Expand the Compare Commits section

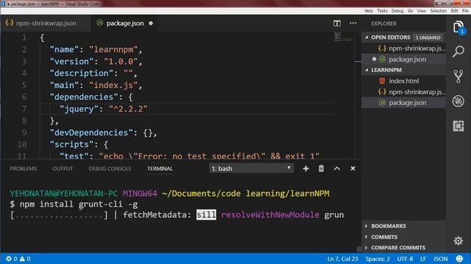tap(366, 248)
